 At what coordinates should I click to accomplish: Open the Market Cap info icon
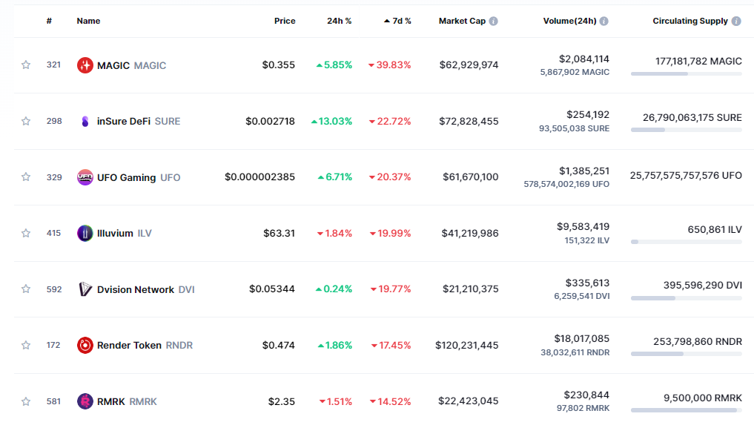point(494,22)
